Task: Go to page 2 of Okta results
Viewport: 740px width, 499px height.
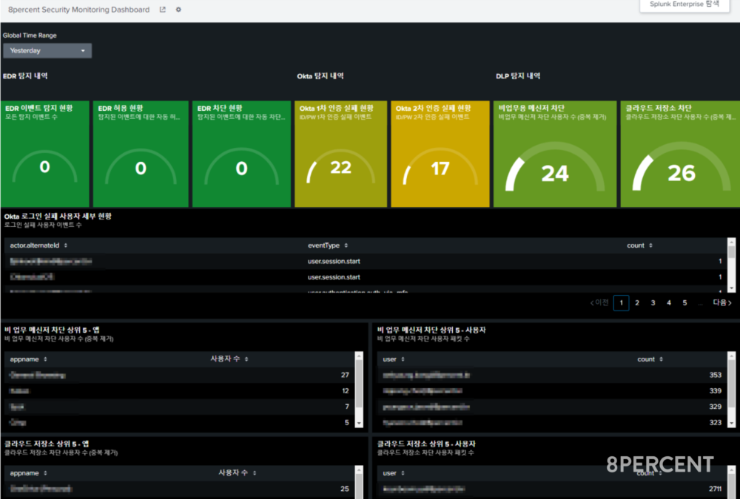Action: [x=637, y=303]
